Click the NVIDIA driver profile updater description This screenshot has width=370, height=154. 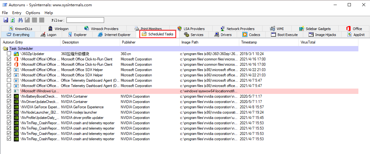pyautogui.click(x=82, y=117)
